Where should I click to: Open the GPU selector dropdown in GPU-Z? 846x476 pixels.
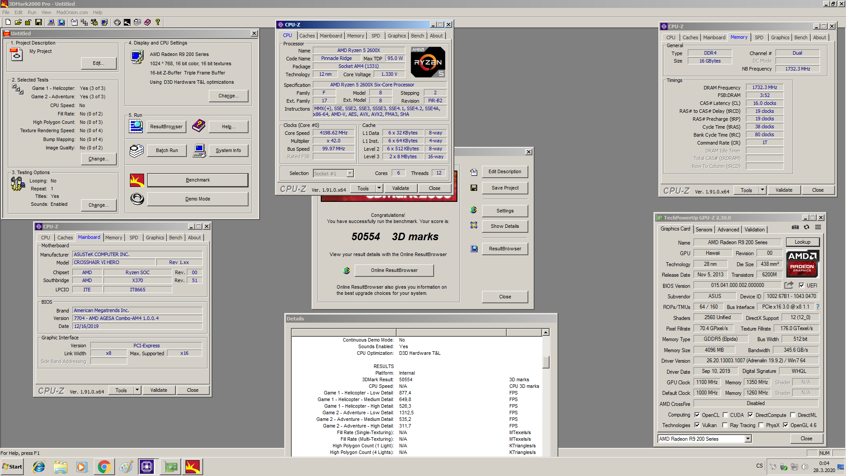(748, 439)
